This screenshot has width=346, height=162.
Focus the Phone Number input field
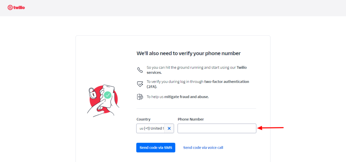[x=217, y=128]
